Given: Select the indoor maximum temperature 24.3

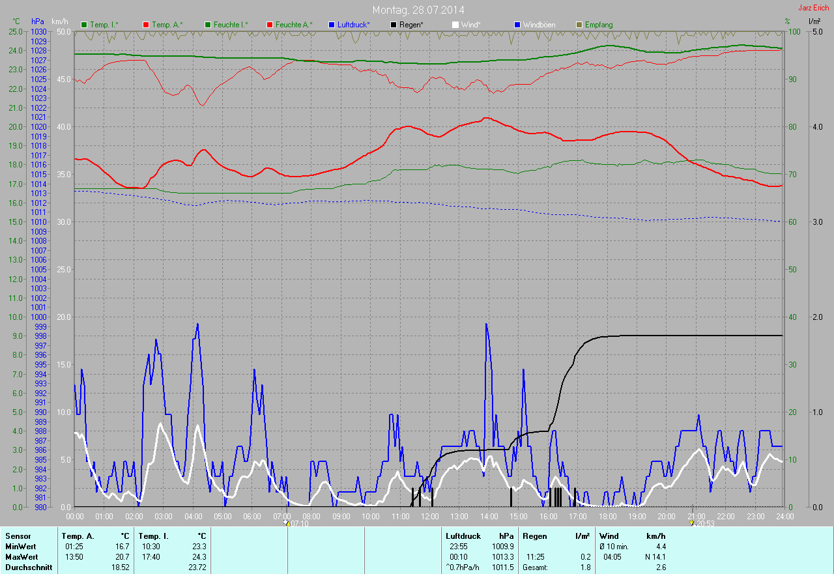Looking at the screenshot, I should click(199, 557).
